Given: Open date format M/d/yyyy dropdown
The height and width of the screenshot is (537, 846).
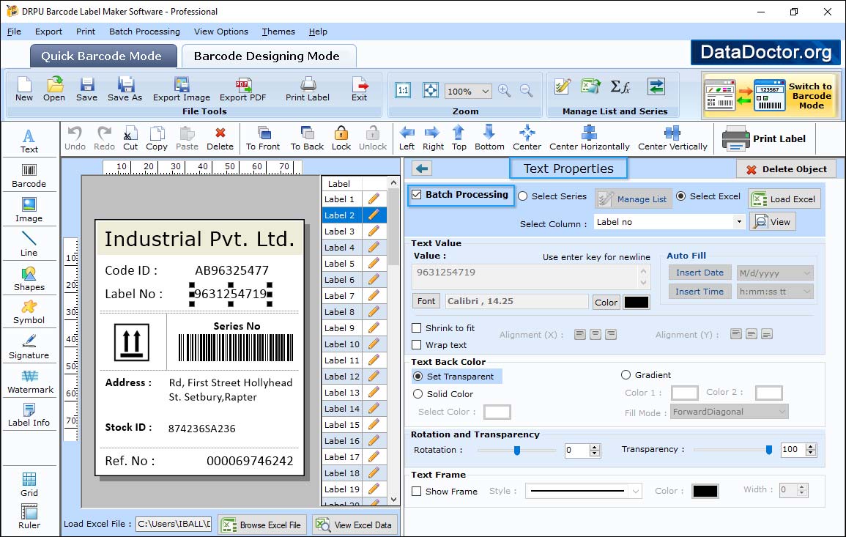Looking at the screenshot, I should pos(806,273).
